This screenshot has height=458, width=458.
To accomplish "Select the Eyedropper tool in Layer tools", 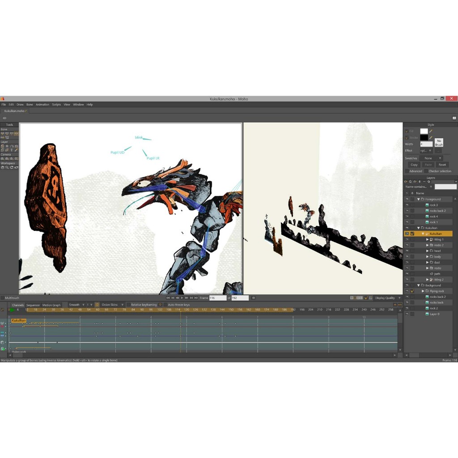I will tap(17, 150).
